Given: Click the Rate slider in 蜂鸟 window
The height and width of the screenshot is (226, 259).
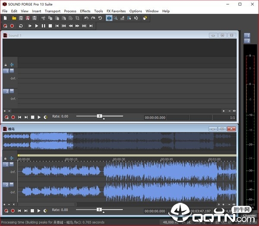Looking at the screenshot, I should click(99, 210).
